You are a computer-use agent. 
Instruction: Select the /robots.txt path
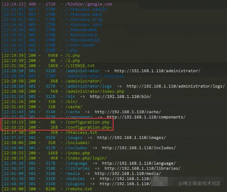click(x=79, y=189)
